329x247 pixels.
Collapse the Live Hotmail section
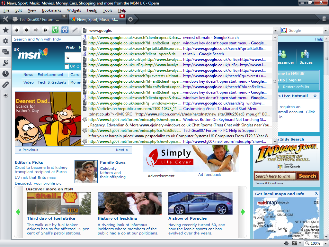coord(315,96)
